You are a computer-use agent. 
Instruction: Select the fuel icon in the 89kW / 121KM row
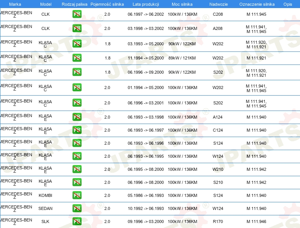point(77,58)
